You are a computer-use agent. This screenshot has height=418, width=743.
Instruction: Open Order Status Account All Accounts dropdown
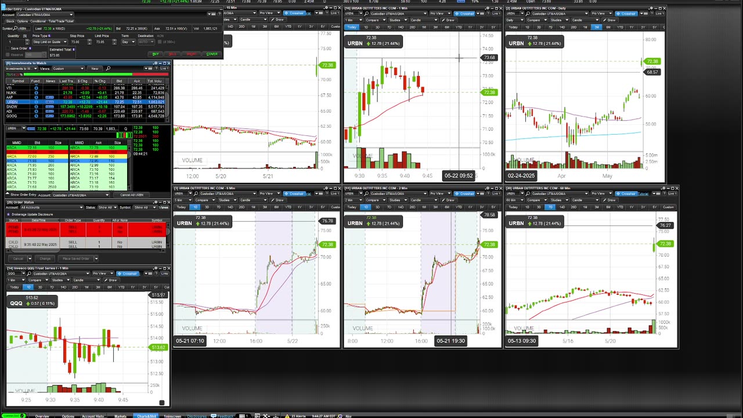point(52,207)
